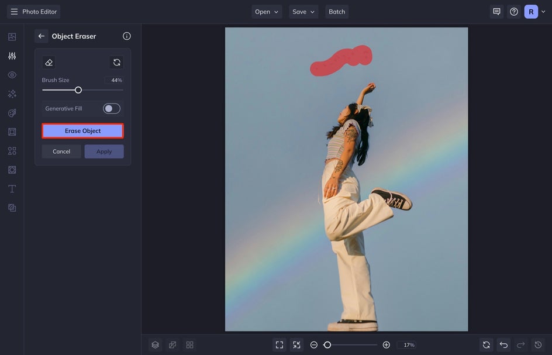
Task: Click the Brush Size slider handle
Action: coord(78,90)
